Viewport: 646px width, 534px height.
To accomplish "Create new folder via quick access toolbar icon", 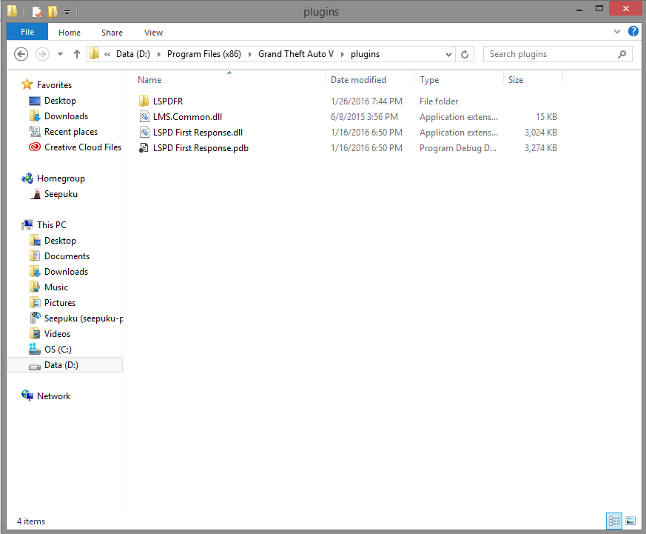I will coord(53,11).
